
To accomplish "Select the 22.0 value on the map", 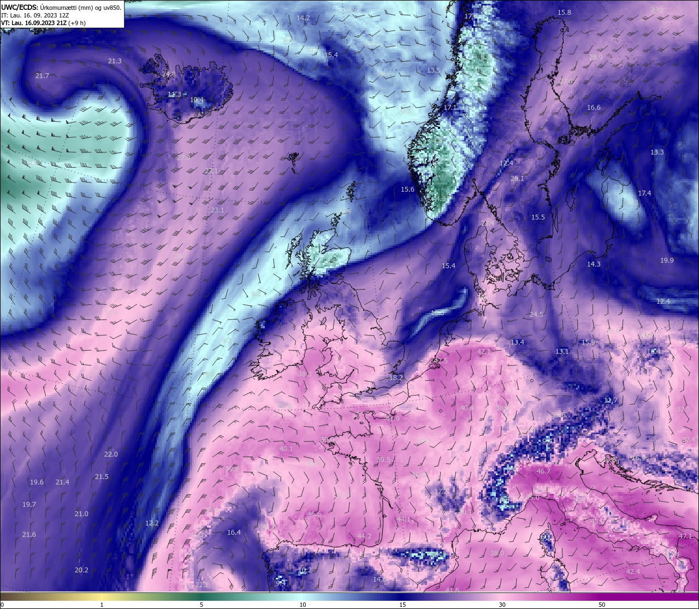I will pos(111,454).
